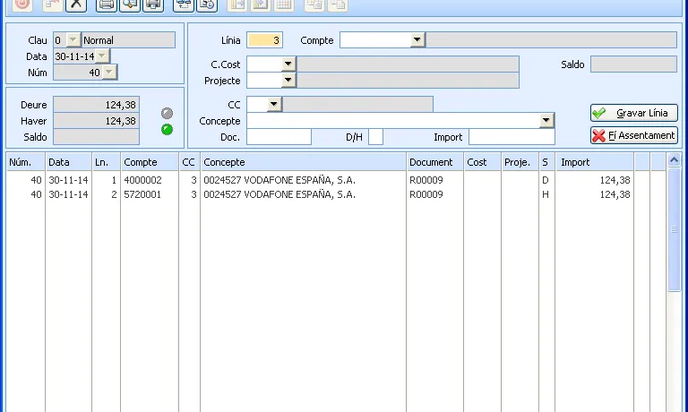The image size is (688, 412).
Task: Click the scroll up arrow of table
Action: click(x=674, y=160)
